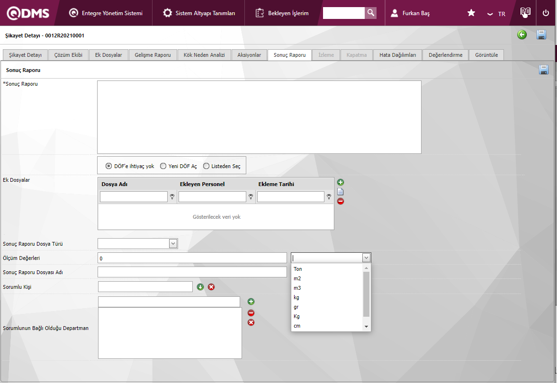The image size is (557, 383).
Task: Click the save disk icon beside back arrow
Action: coord(541,35)
